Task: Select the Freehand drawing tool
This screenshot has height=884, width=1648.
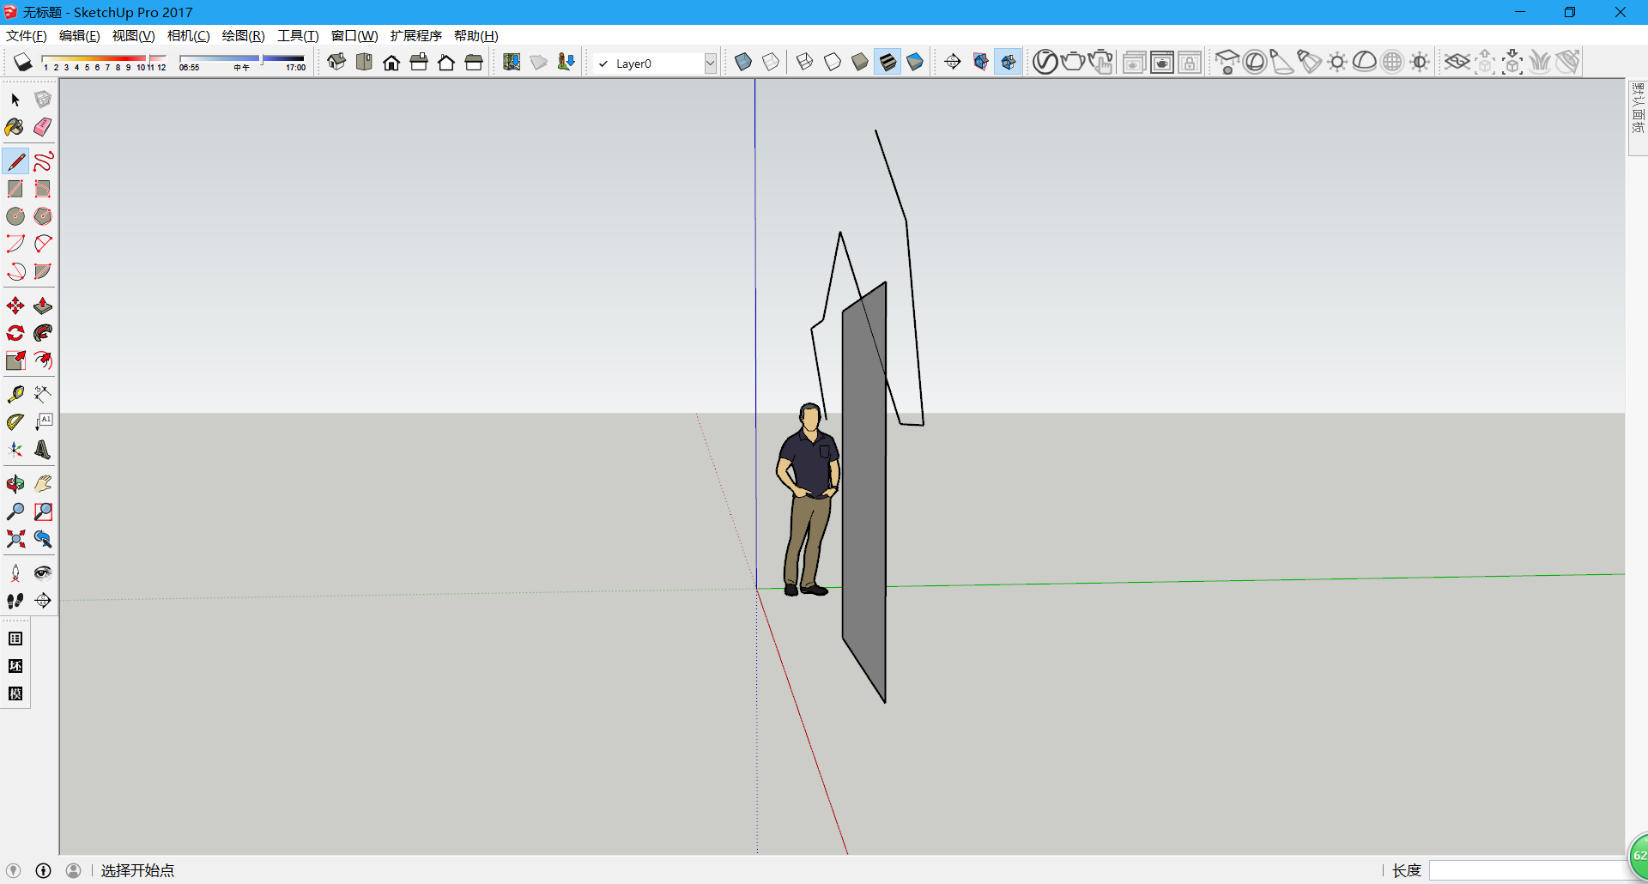Action: pos(43,161)
